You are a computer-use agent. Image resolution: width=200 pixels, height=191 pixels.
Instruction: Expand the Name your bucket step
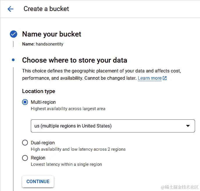(x=52, y=34)
